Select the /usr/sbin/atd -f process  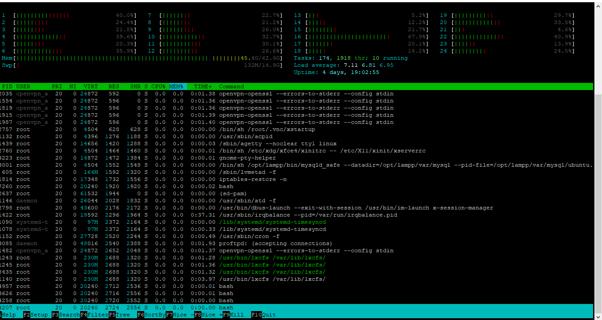tap(297, 201)
